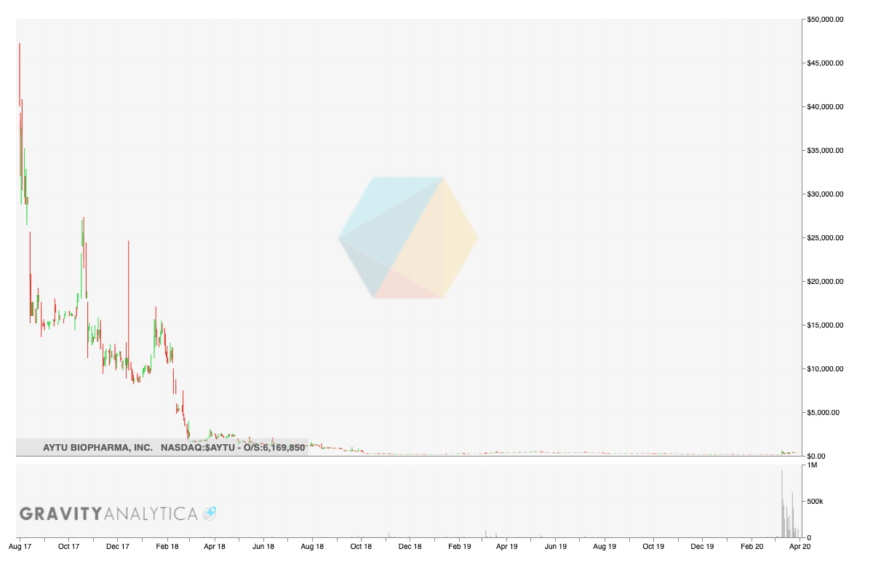Click the $45,000.00 price axis label
Image resolution: width=881 pixels, height=565 pixels.
825,63
